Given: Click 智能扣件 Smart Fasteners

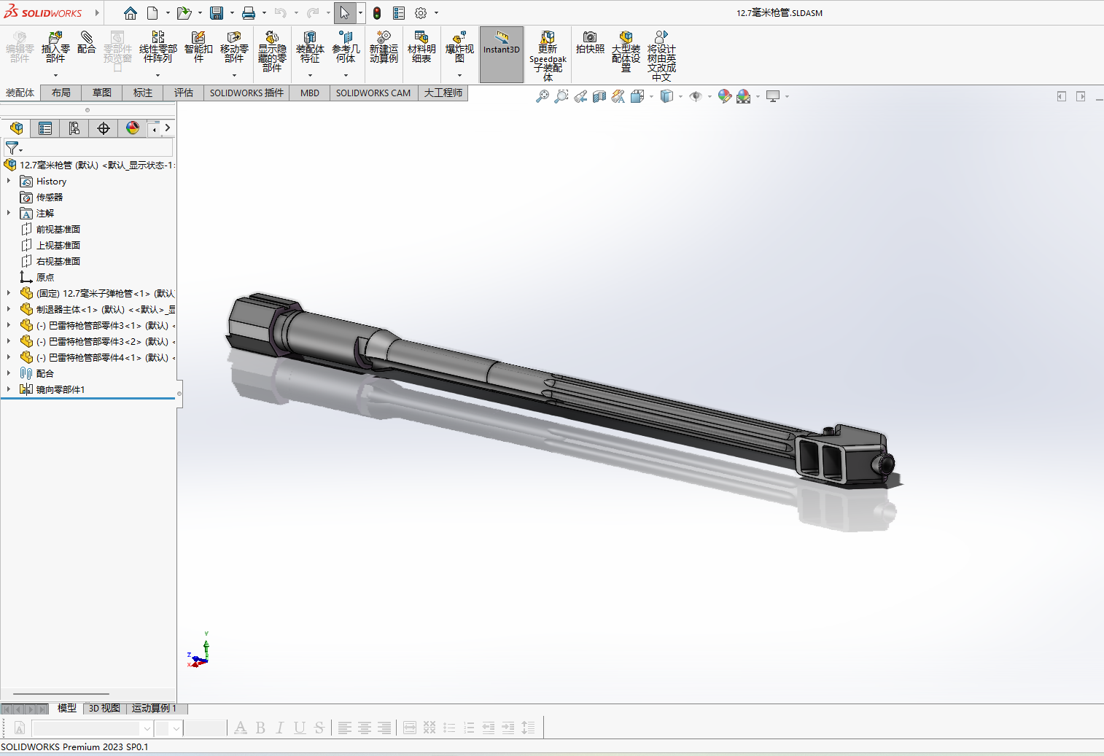Looking at the screenshot, I should point(198,47).
